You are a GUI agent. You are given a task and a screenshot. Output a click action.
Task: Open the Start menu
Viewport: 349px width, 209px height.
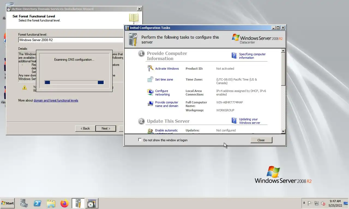coord(7,203)
